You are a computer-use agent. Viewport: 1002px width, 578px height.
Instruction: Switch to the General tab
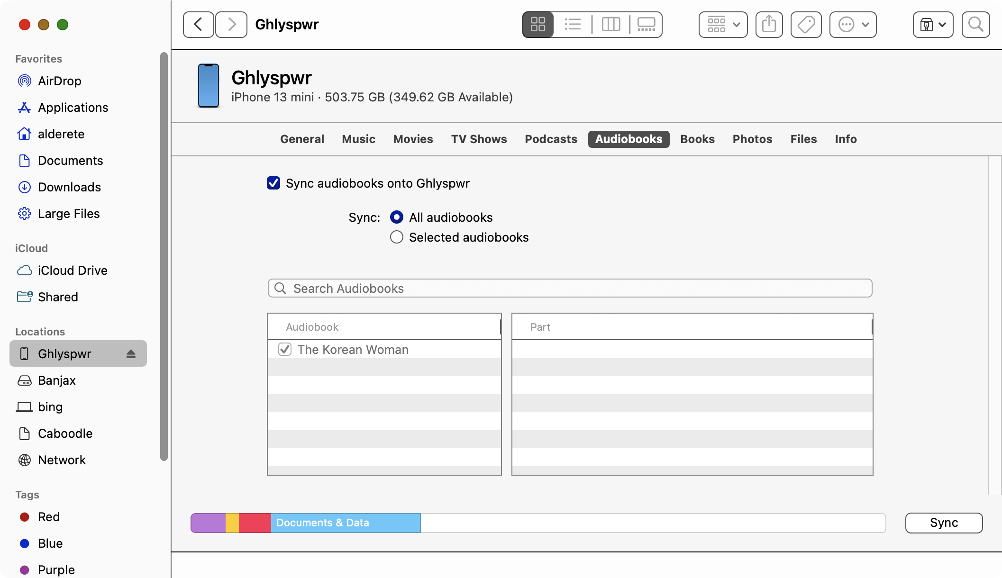point(302,139)
